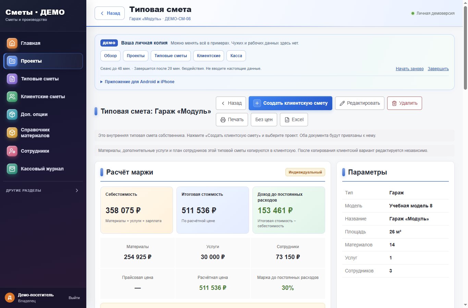
Task: Click the Клиентские сметы people icon
Action: pyautogui.click(x=12, y=97)
